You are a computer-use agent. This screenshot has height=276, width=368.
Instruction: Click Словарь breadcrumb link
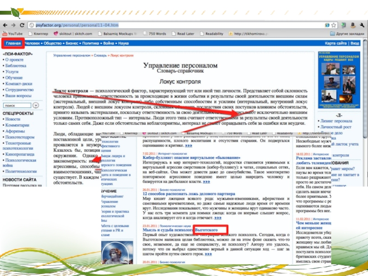[100, 55]
